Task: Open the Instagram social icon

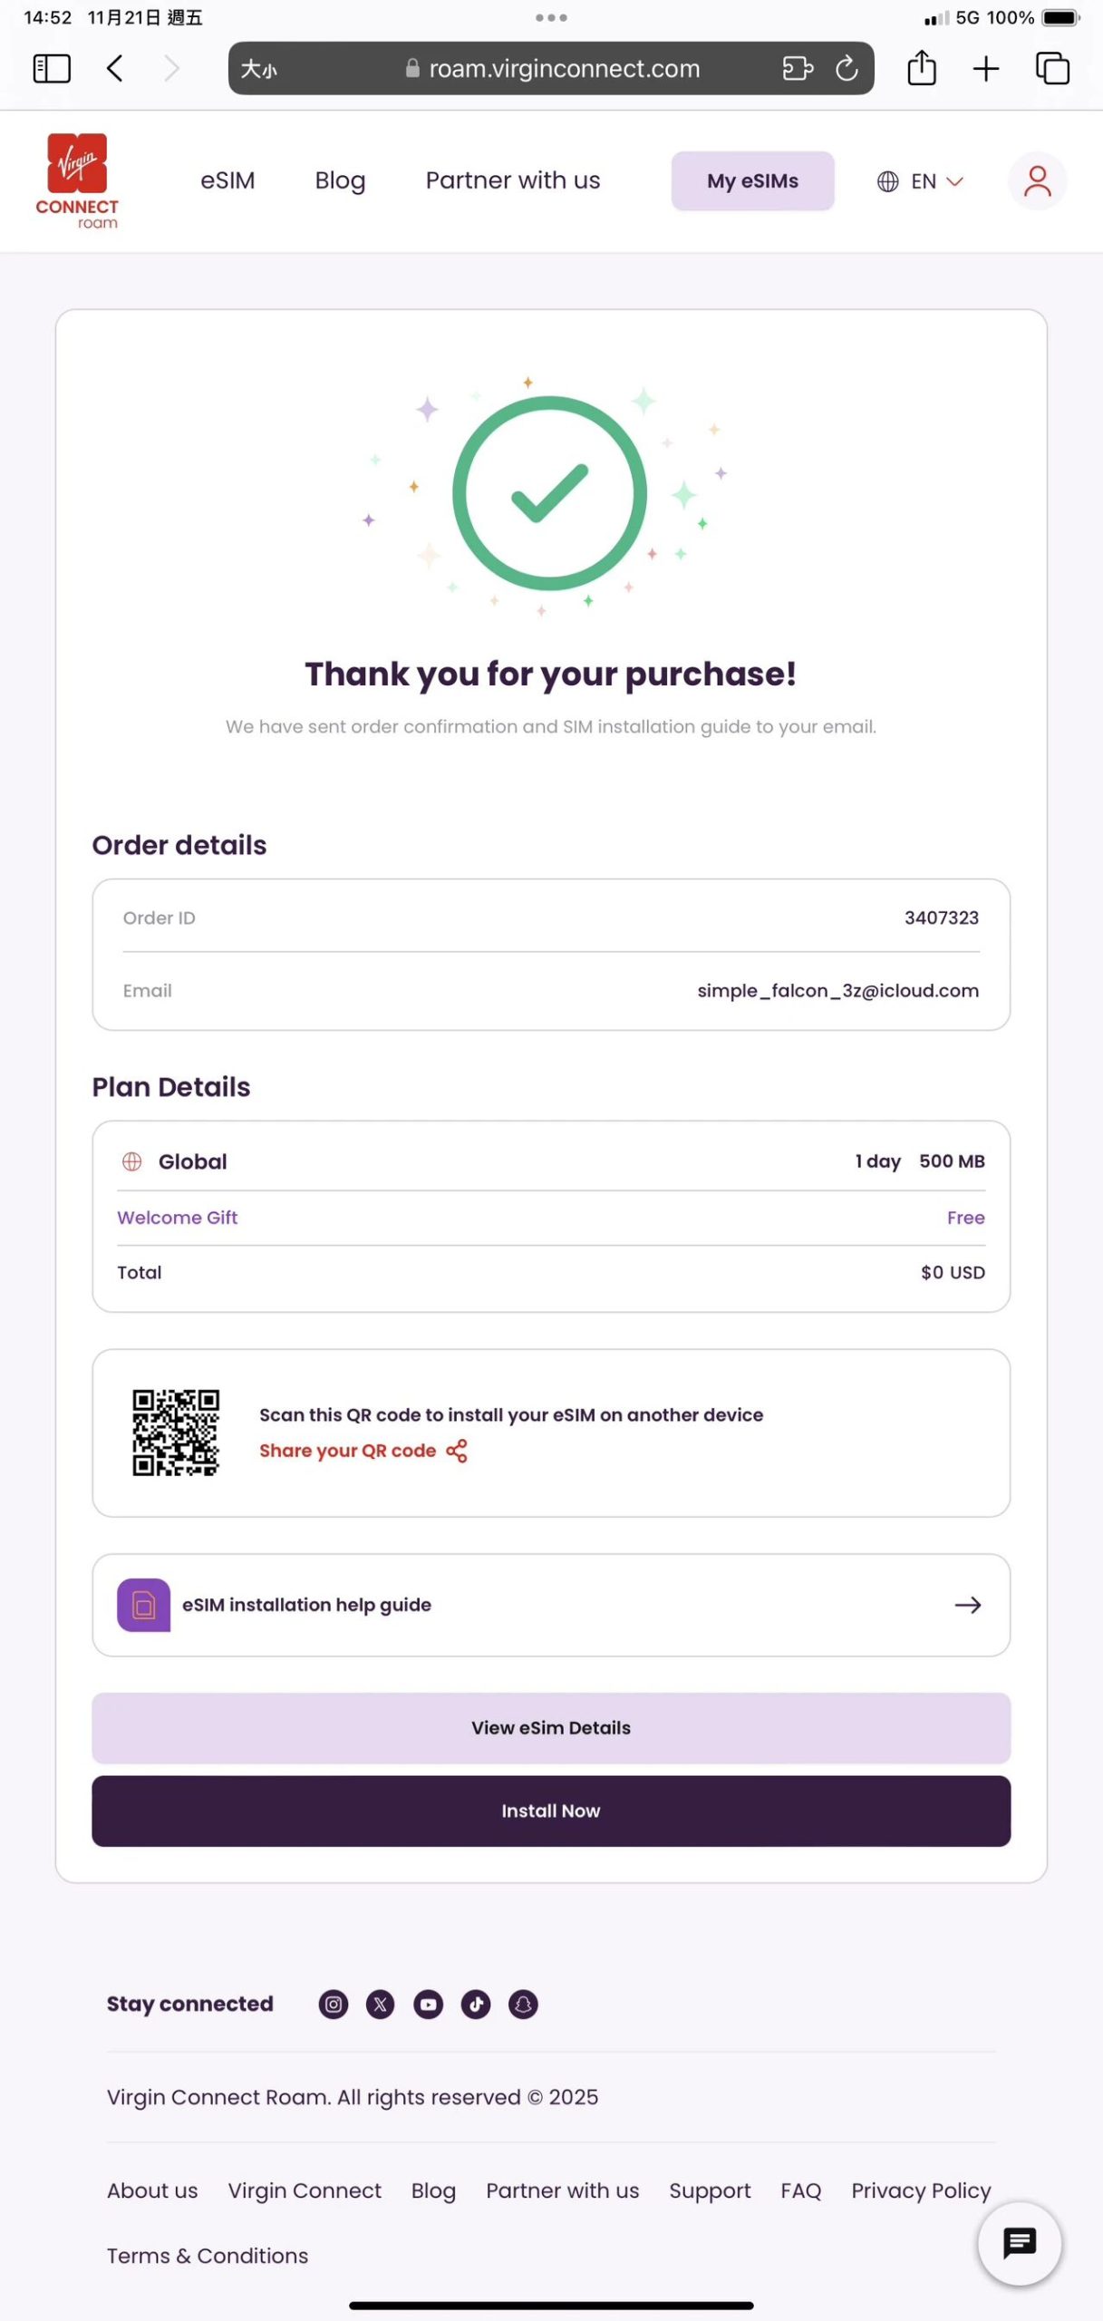Action: click(334, 2004)
